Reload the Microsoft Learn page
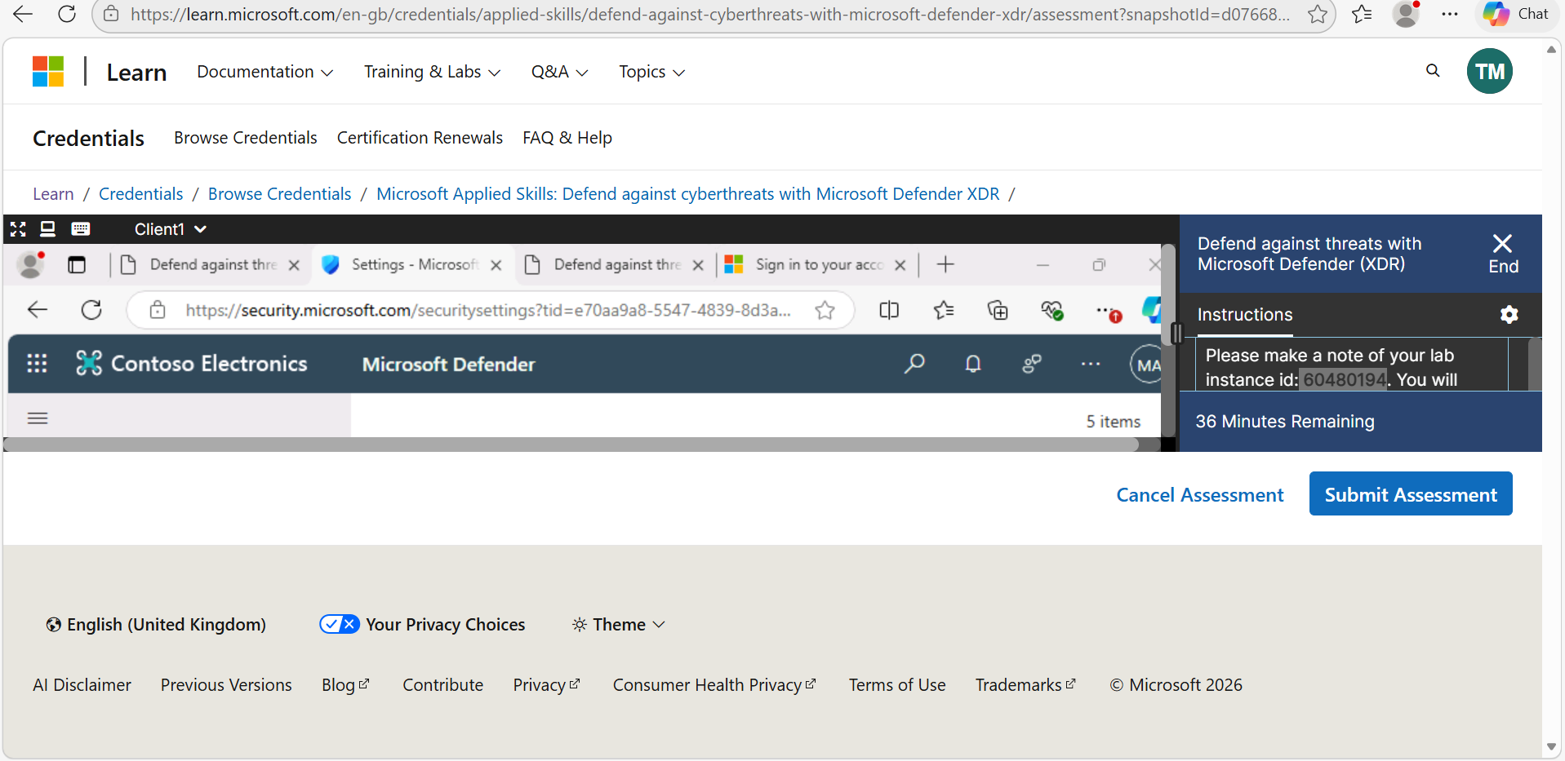Screen dimensions: 1565x761 pyautogui.click(x=67, y=14)
